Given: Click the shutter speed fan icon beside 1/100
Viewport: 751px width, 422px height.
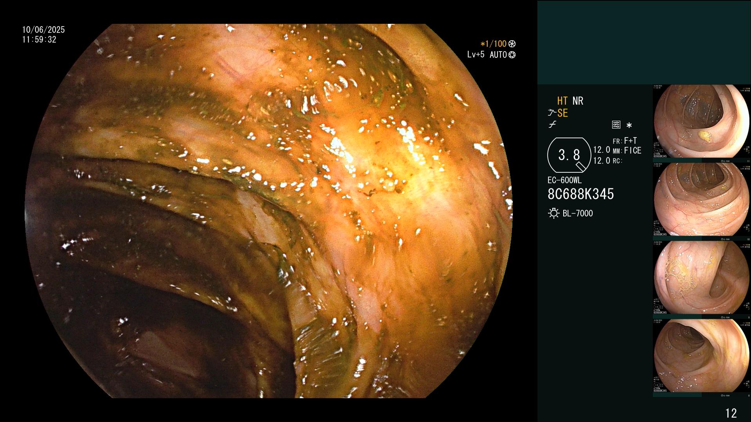Looking at the screenshot, I should click(512, 44).
